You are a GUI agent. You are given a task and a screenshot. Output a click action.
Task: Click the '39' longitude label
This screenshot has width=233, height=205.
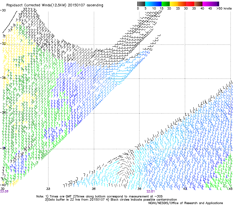point(139,189)
